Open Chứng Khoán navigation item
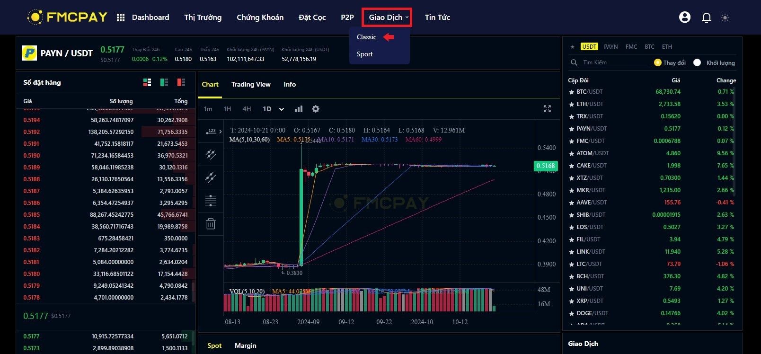 pos(260,18)
